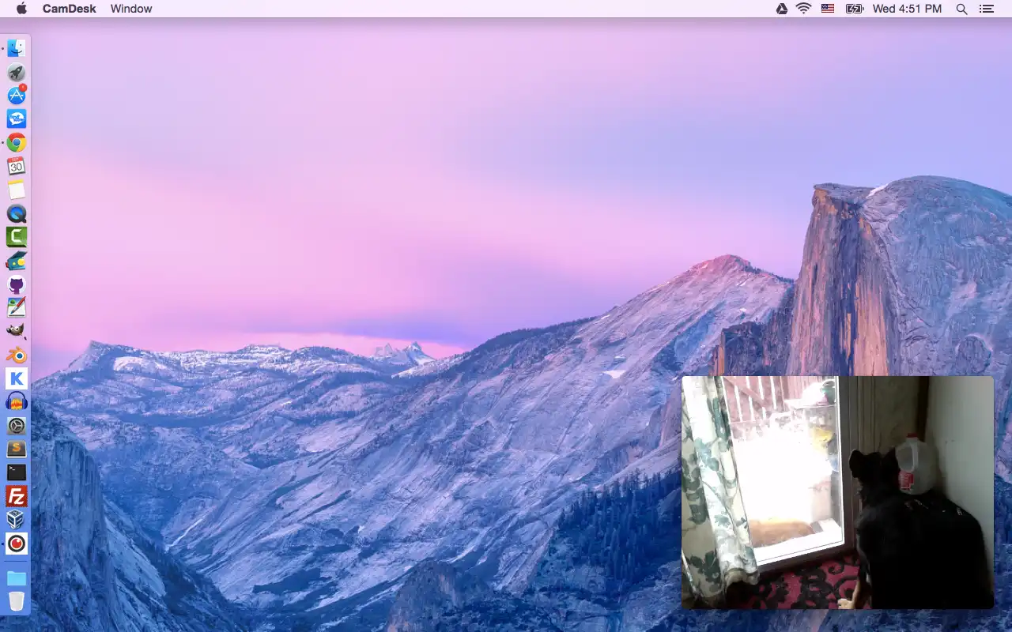Open the Calendar app in Dock

click(17, 166)
